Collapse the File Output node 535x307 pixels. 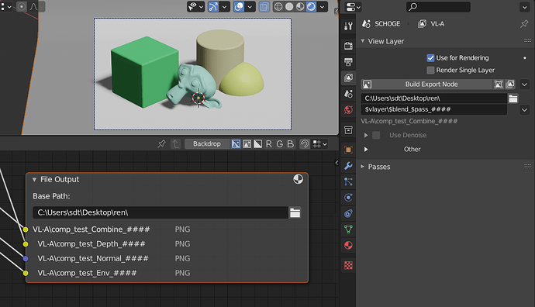click(x=34, y=179)
